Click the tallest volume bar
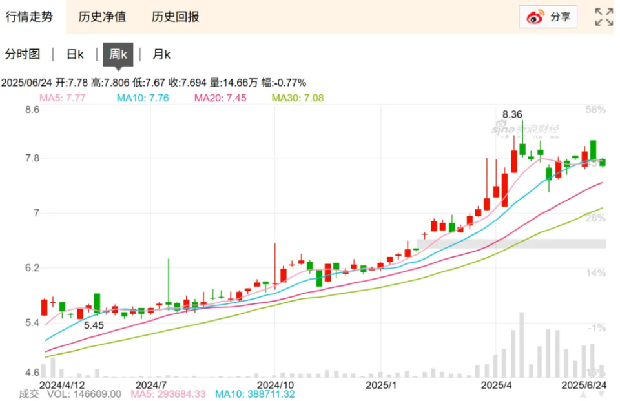Viewport: 620px width, 401px height. tap(522, 344)
